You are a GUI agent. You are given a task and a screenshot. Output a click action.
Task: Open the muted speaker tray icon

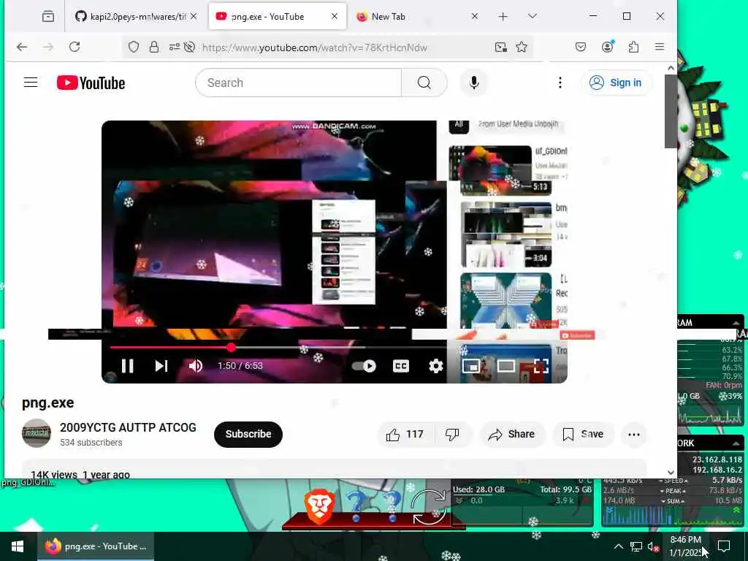click(x=653, y=546)
